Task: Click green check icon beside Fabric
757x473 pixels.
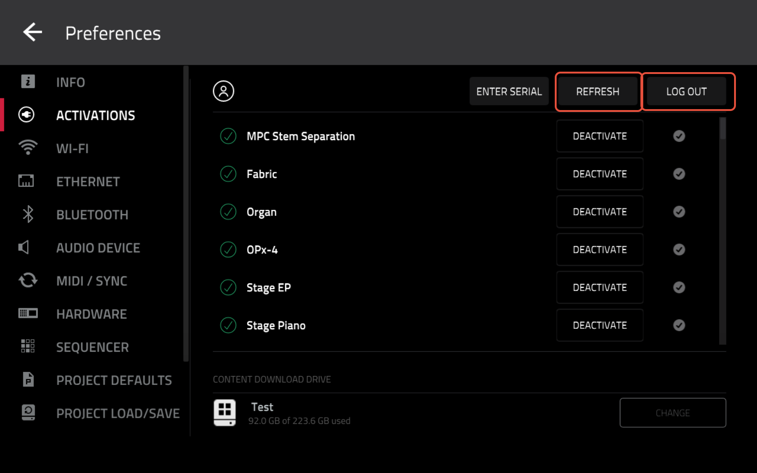Action: coord(228,174)
